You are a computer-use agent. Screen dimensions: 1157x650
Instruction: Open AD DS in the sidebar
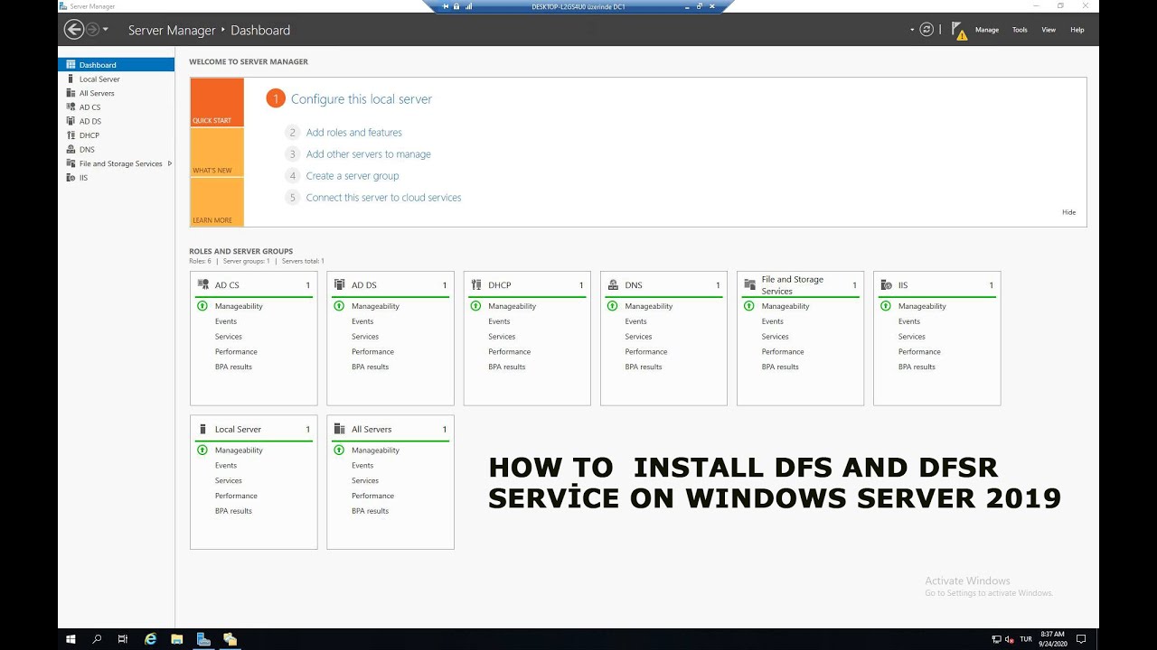(x=116, y=121)
